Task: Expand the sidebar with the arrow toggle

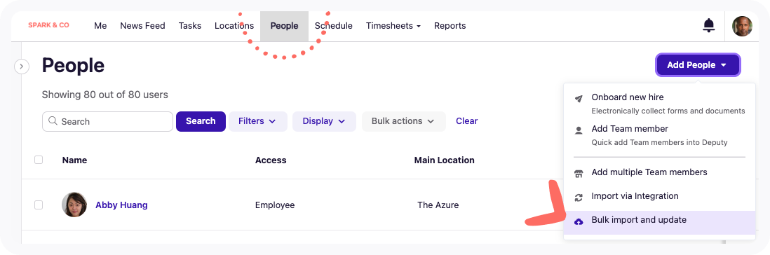Action: (x=22, y=66)
